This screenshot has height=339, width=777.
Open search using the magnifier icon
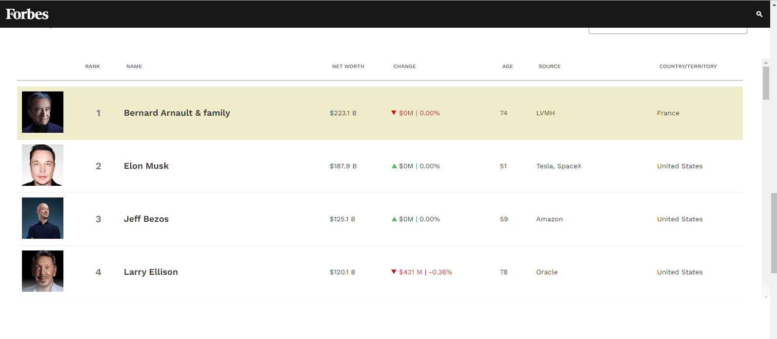tap(759, 14)
